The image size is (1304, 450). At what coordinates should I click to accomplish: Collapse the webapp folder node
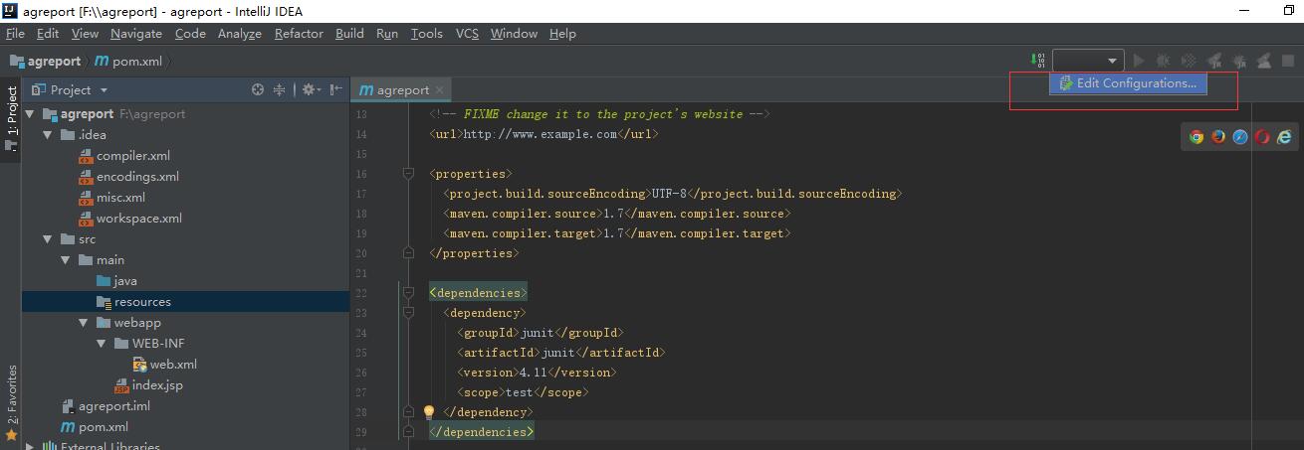click(x=84, y=323)
